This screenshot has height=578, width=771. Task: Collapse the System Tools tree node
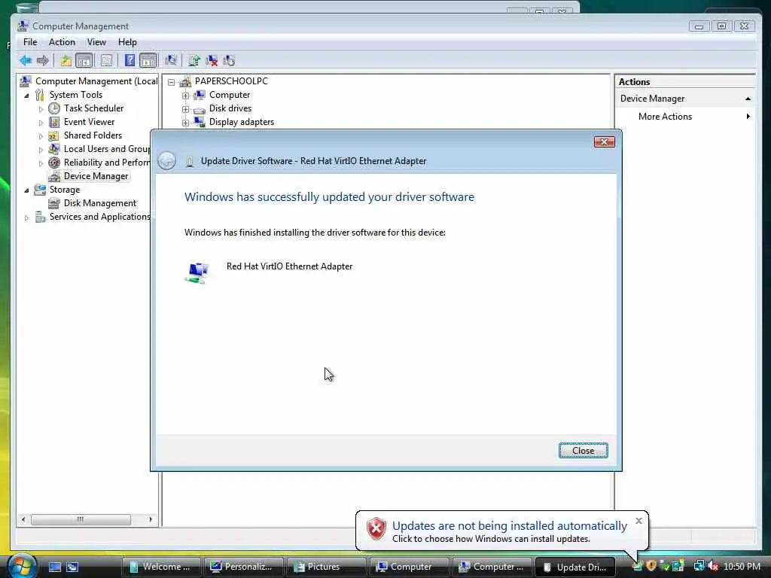click(26, 96)
